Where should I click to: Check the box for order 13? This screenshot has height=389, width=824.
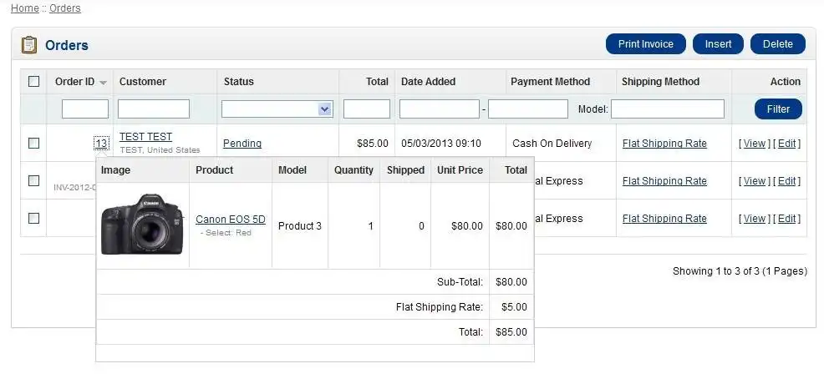pos(33,143)
